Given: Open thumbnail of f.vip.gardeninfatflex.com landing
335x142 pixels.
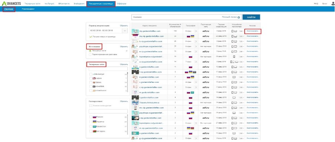Looking at the screenshot, I should pos(135,72).
